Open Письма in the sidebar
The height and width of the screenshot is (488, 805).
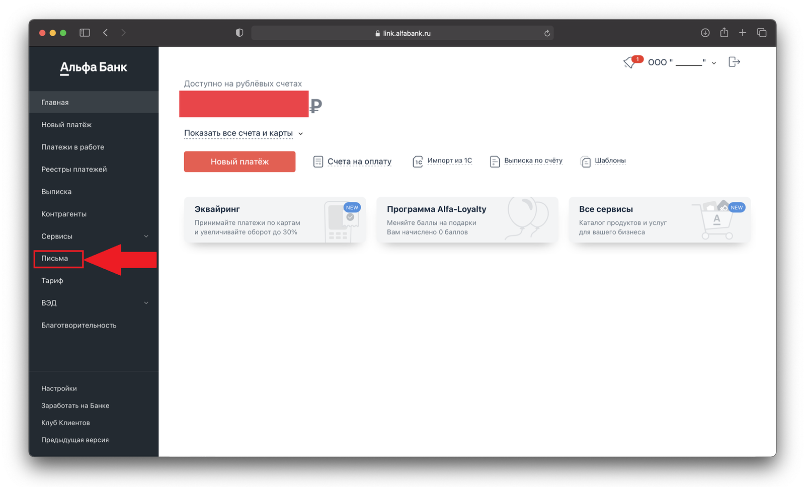point(55,259)
